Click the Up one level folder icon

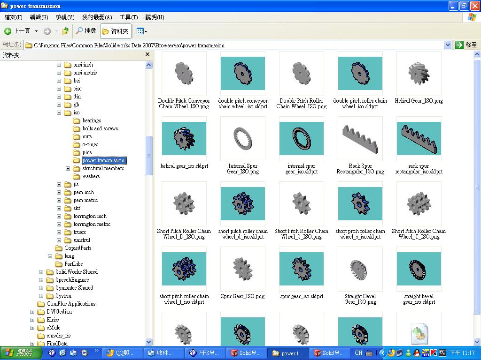(x=65, y=31)
